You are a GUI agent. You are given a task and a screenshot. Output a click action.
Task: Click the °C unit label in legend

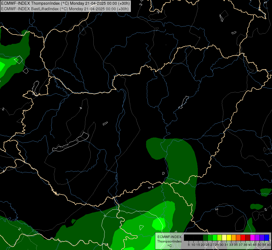click(169, 246)
